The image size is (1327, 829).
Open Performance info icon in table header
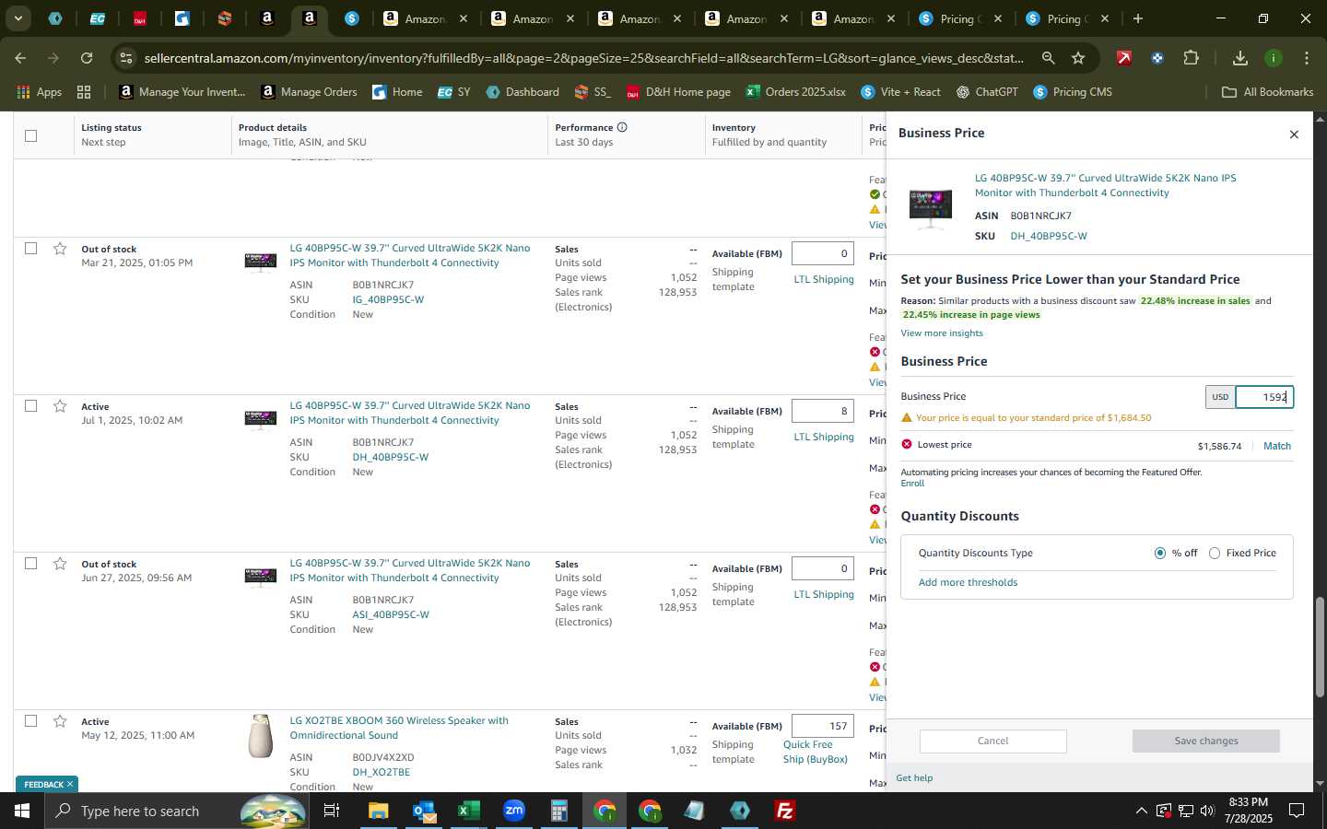click(622, 127)
